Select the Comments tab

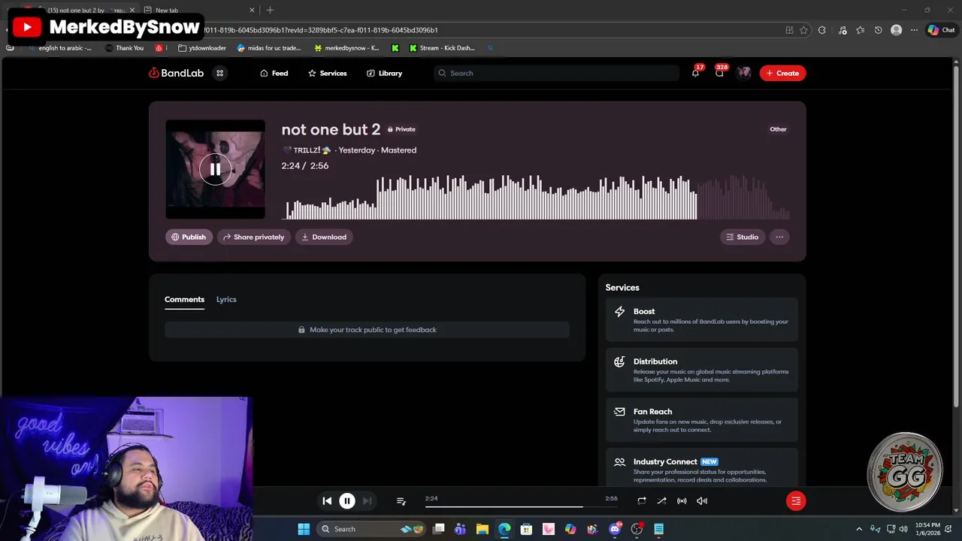pos(184,299)
